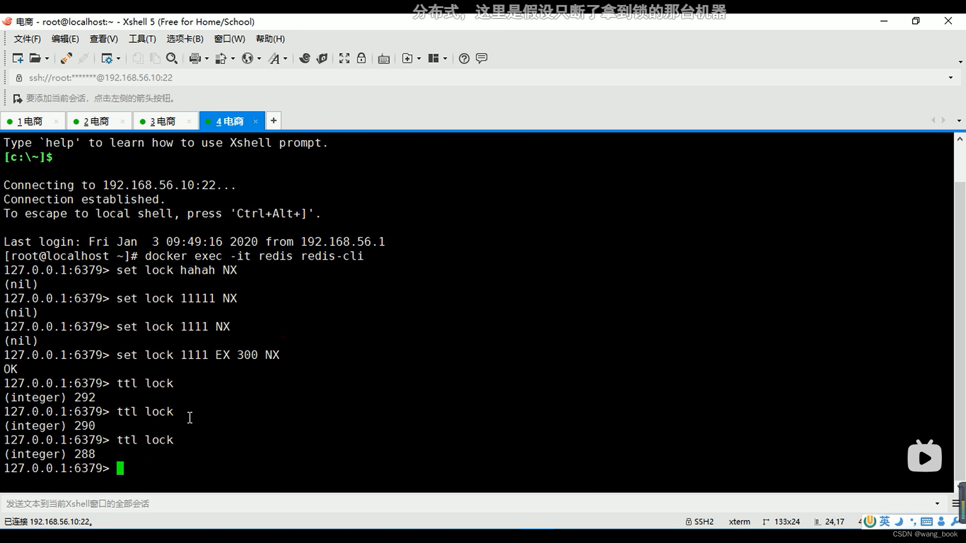Expand the Font dropdown arrow

285,59
